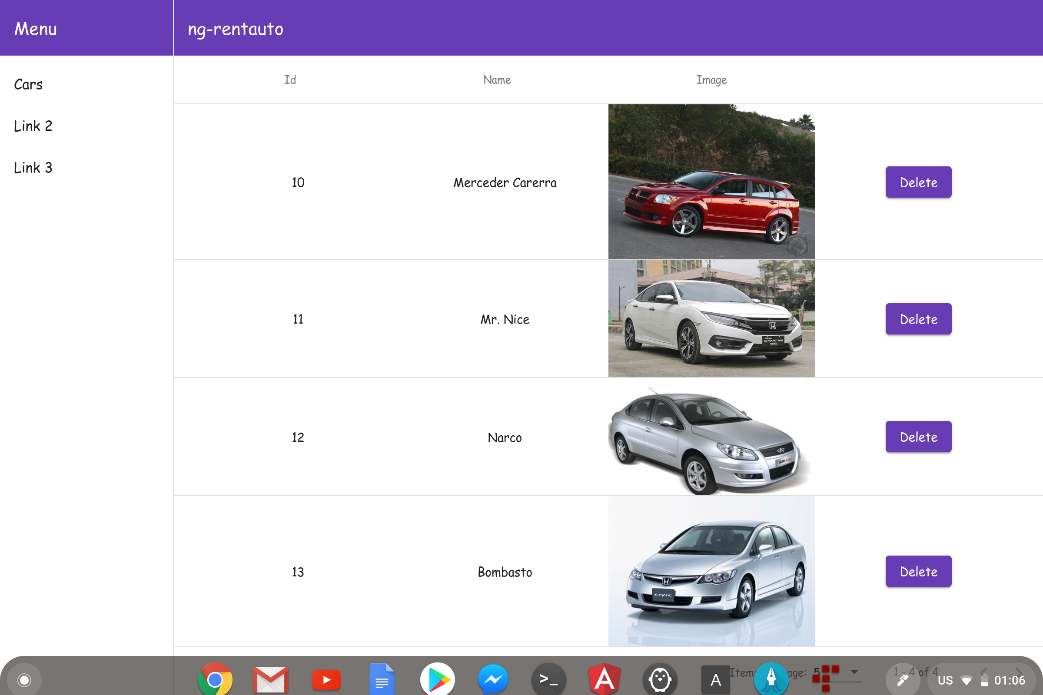Open the stylus tools icon
The height and width of the screenshot is (695, 1043).
coord(903,680)
